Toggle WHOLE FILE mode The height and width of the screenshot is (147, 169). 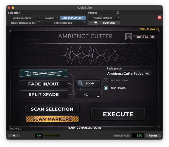[121, 135]
